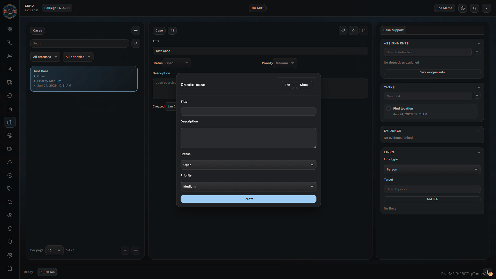The width and height of the screenshot is (496, 279).
Task: Click the warning triangle sidebar icon
Action: pos(10,162)
